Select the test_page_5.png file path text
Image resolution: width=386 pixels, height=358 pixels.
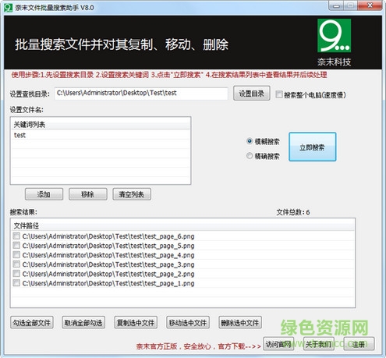tap(108, 246)
